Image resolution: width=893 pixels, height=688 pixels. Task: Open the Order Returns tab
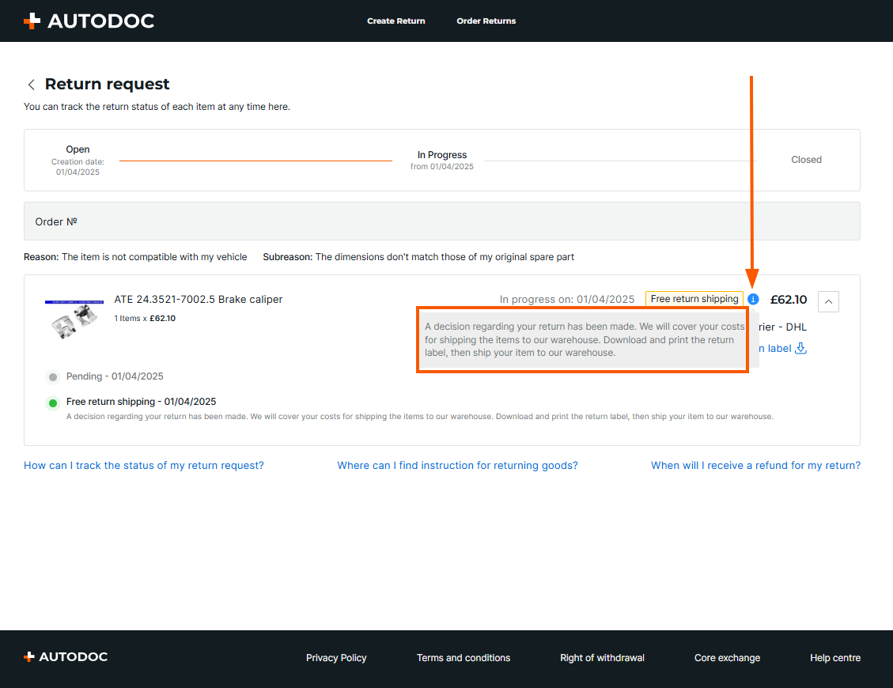[486, 21]
